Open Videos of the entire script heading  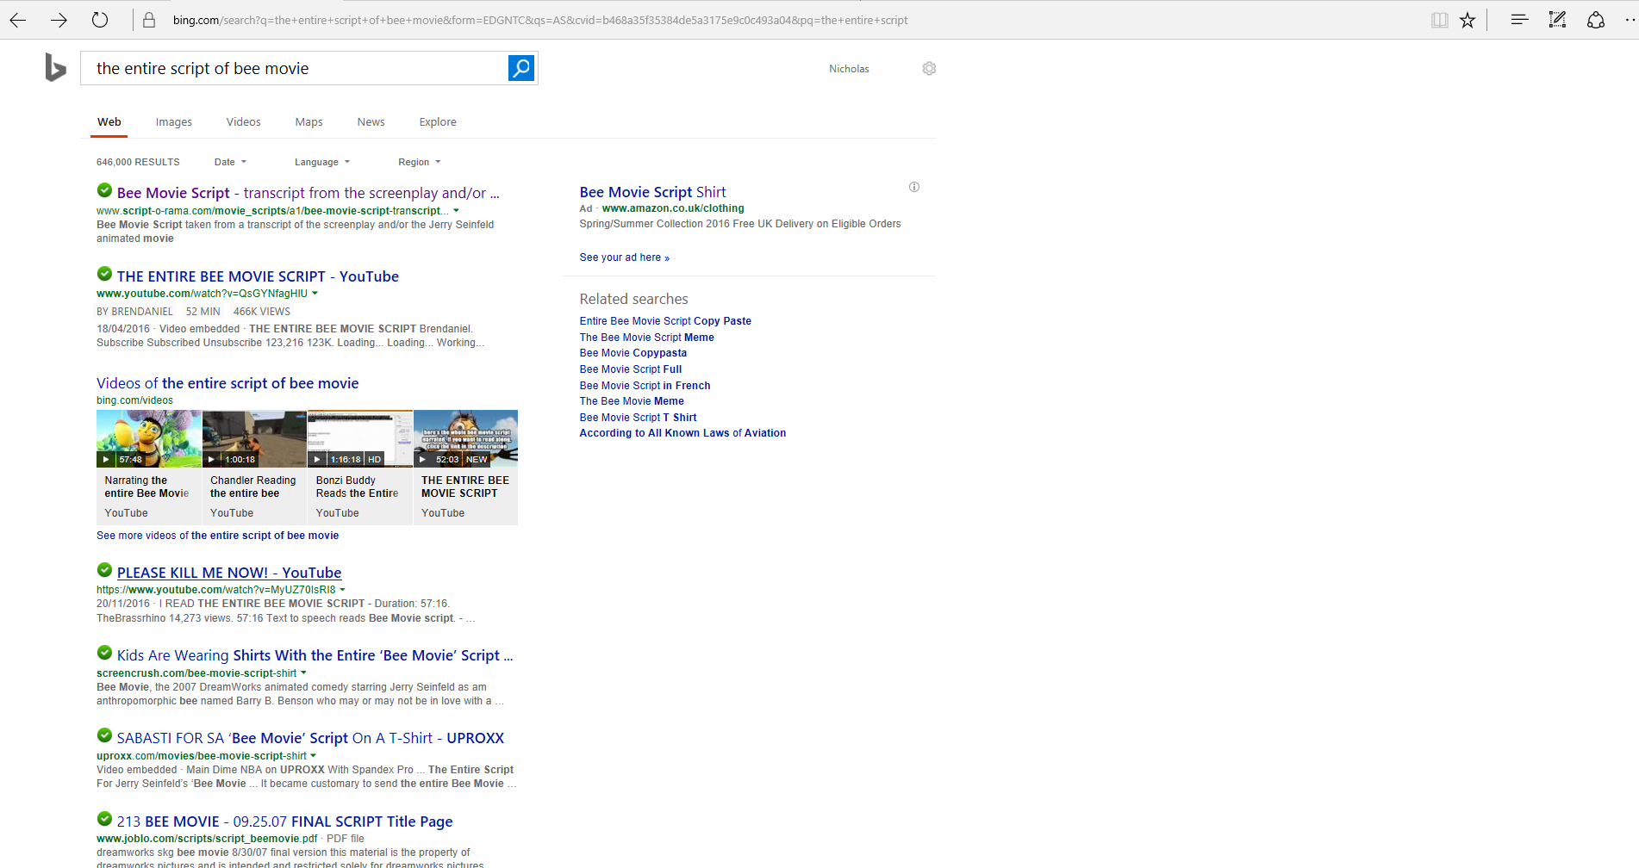click(227, 383)
